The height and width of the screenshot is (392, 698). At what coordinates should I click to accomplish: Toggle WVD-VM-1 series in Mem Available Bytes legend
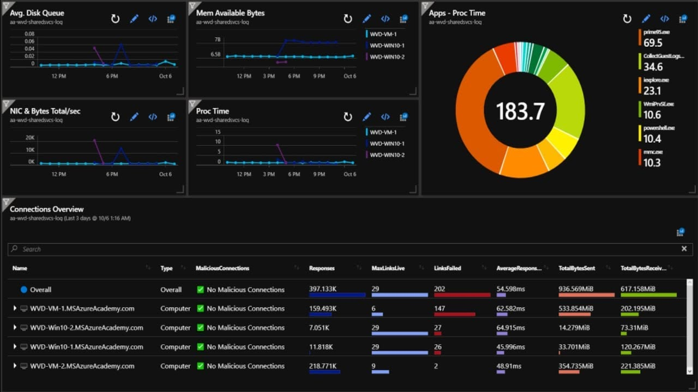click(x=381, y=34)
